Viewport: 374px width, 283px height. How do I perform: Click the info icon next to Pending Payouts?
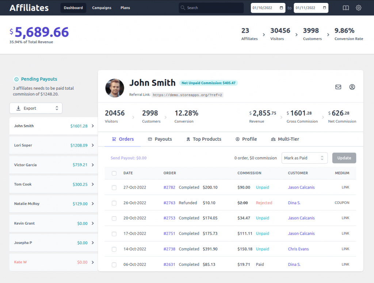pos(16,79)
